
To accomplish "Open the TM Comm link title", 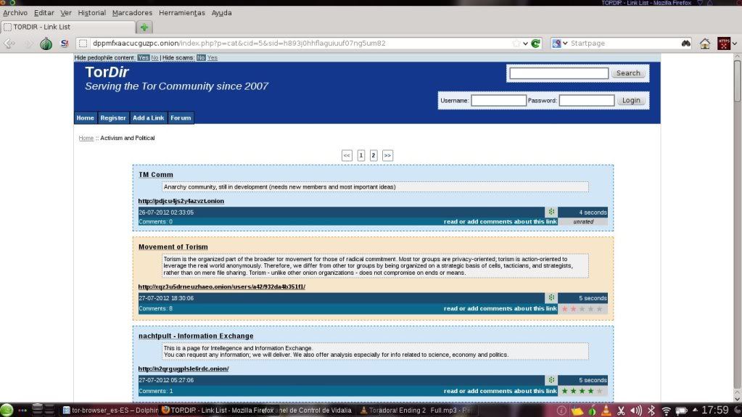I will 156,175.
